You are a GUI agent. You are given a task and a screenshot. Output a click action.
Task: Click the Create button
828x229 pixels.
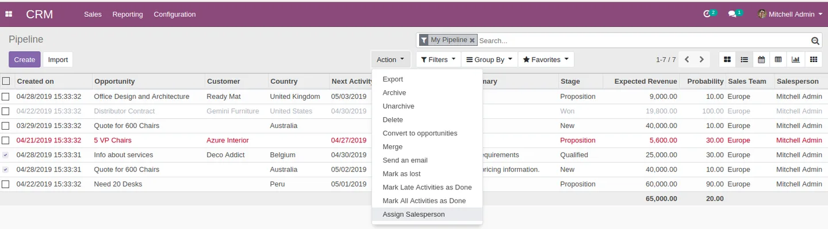25,60
